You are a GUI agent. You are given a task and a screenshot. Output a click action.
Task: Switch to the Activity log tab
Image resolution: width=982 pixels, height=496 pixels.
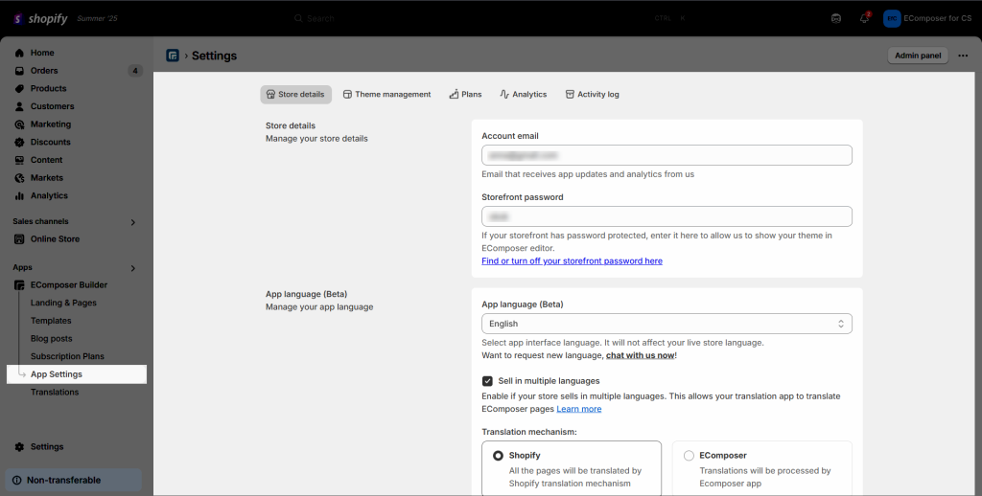[592, 95]
